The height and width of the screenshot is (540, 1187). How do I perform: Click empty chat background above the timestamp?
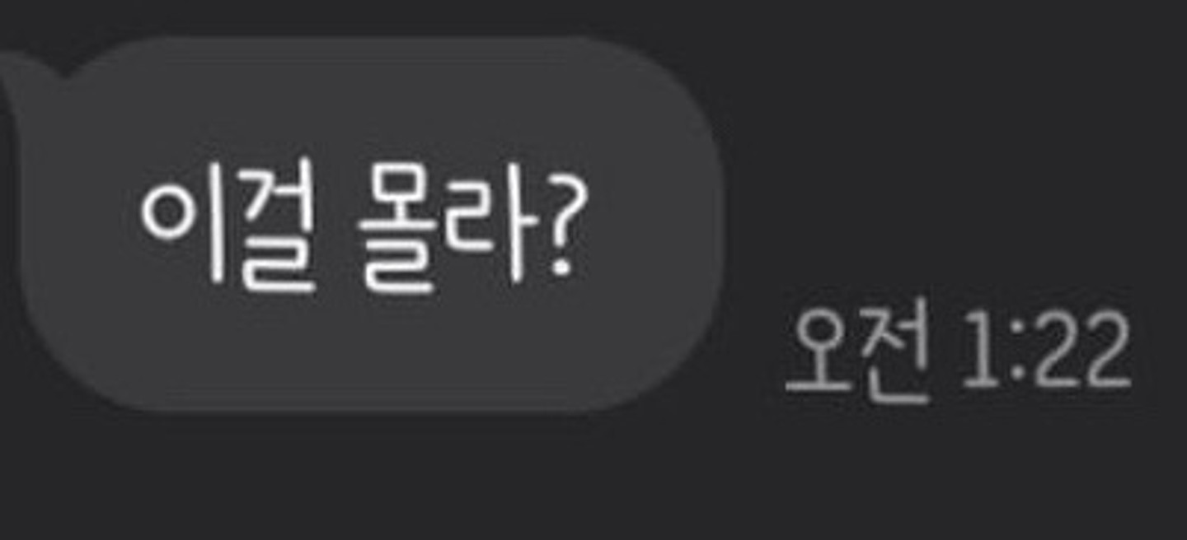[956, 165]
